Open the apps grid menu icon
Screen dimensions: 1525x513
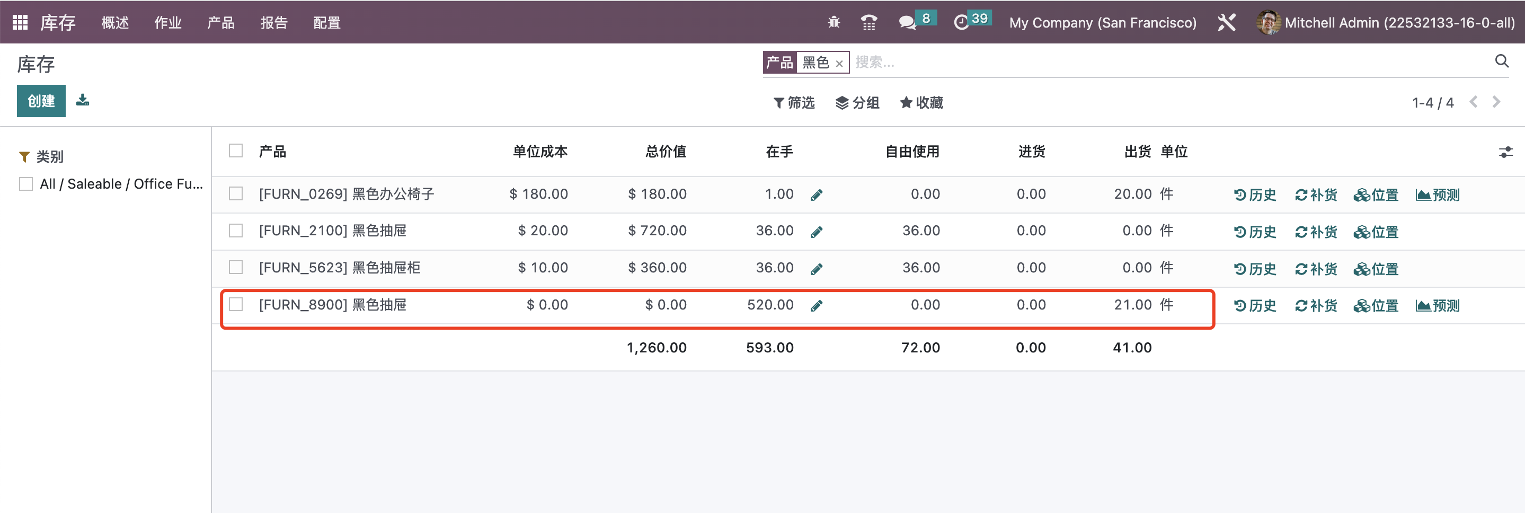click(20, 22)
